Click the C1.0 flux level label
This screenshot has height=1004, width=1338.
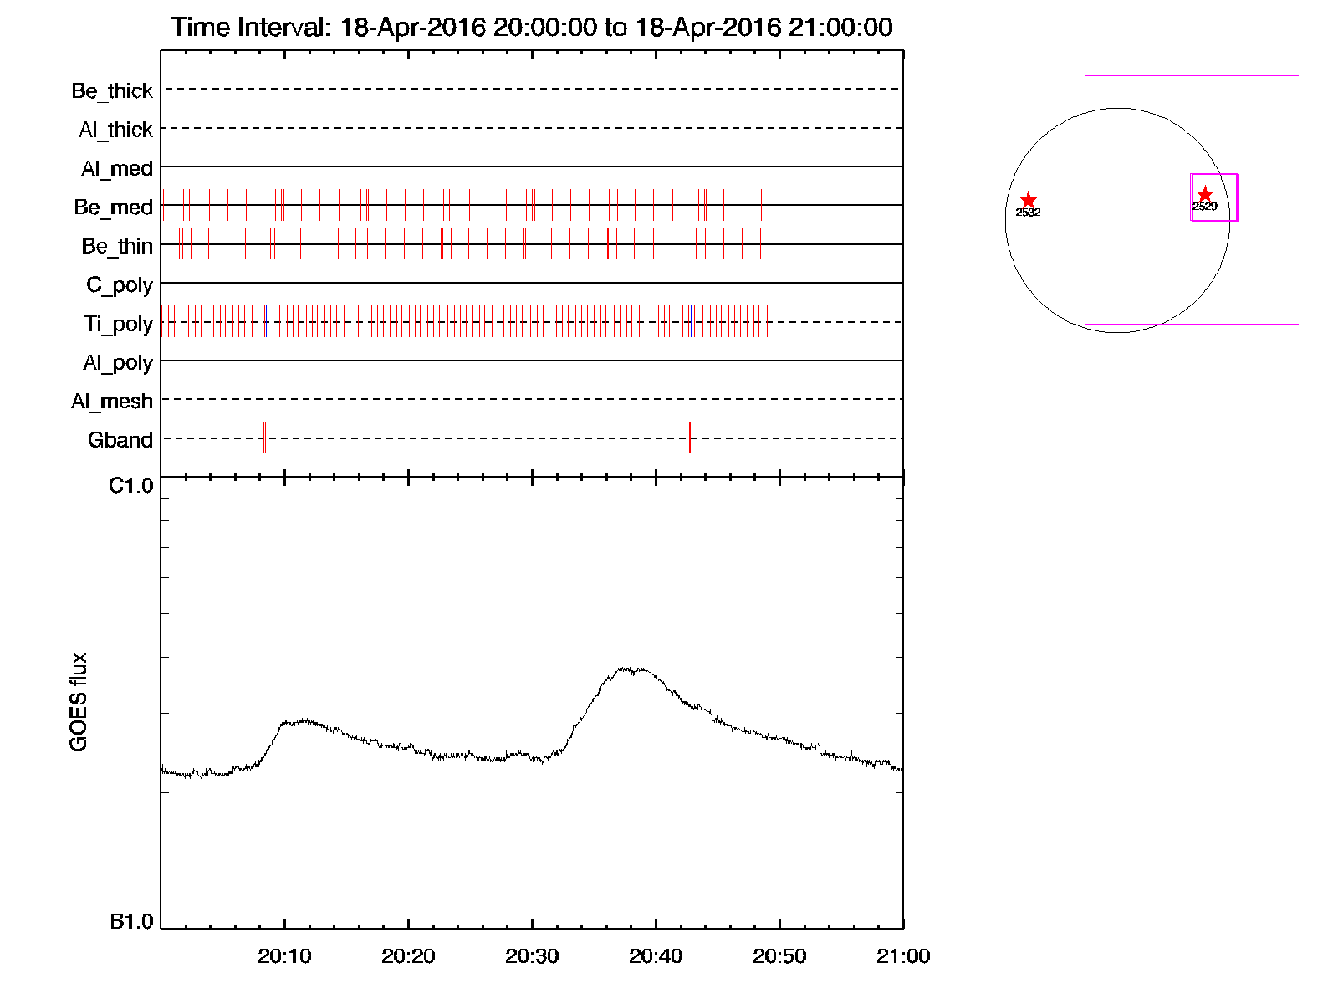(x=131, y=486)
